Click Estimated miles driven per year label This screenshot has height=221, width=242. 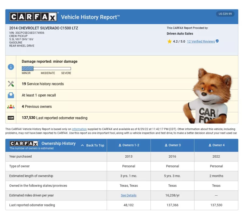(x=32, y=195)
